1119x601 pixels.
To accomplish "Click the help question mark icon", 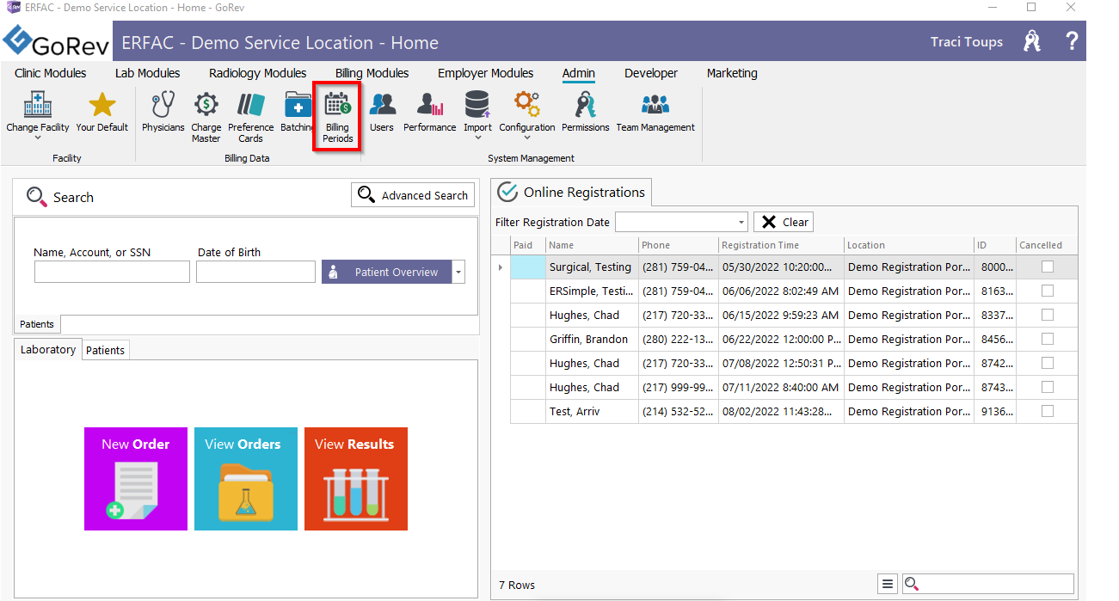I will [1072, 41].
